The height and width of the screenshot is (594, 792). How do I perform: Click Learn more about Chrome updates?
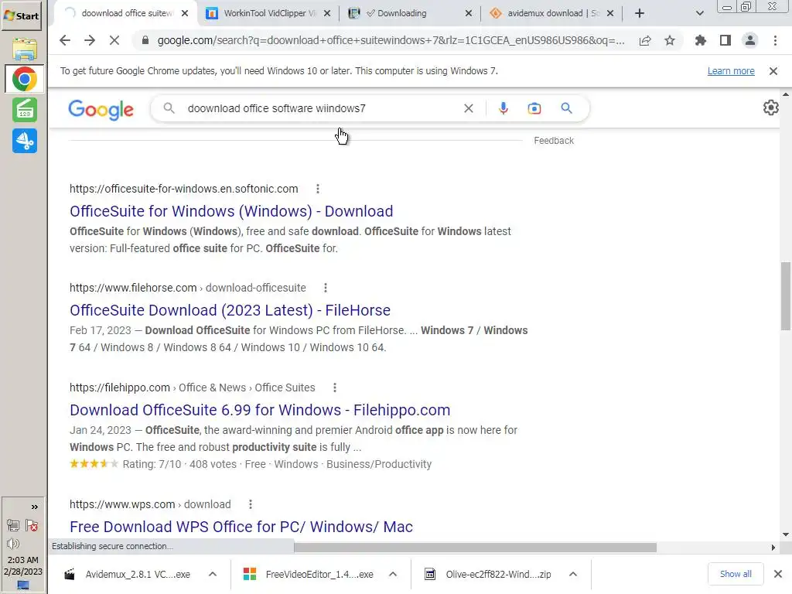coord(731,71)
